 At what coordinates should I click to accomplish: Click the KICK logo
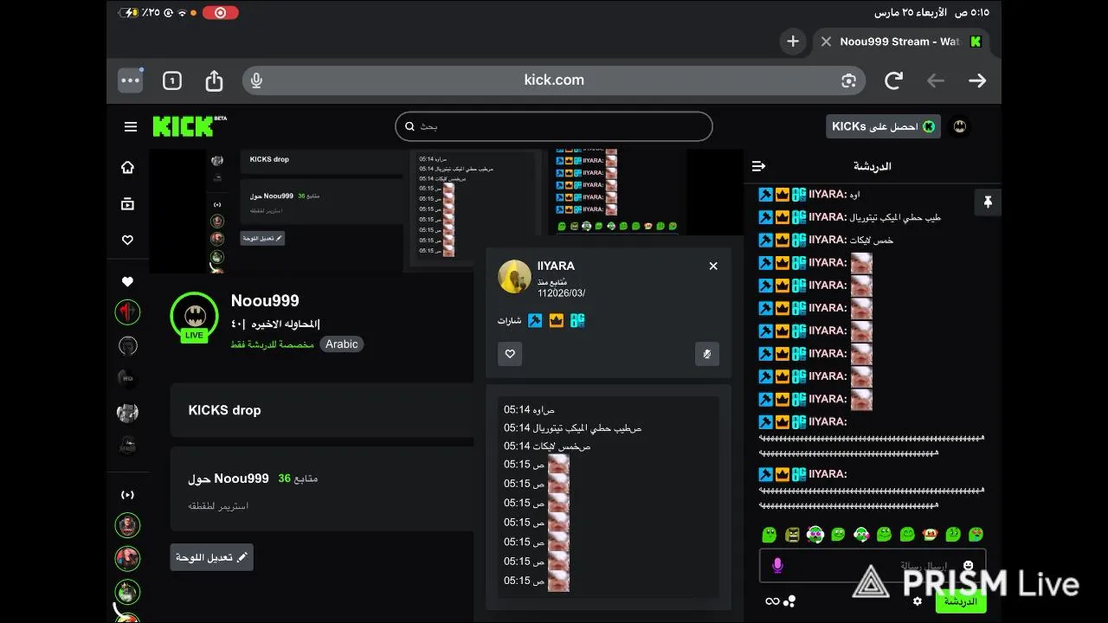click(190, 126)
